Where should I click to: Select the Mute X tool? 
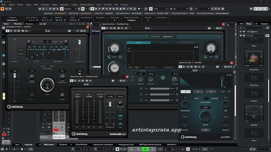coord(113,9)
